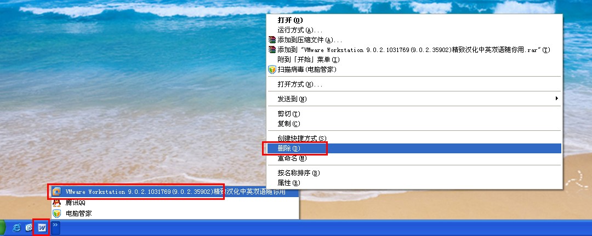
Task: Launch Microsoft Word from Quick Launch
Action: pyautogui.click(x=41, y=228)
